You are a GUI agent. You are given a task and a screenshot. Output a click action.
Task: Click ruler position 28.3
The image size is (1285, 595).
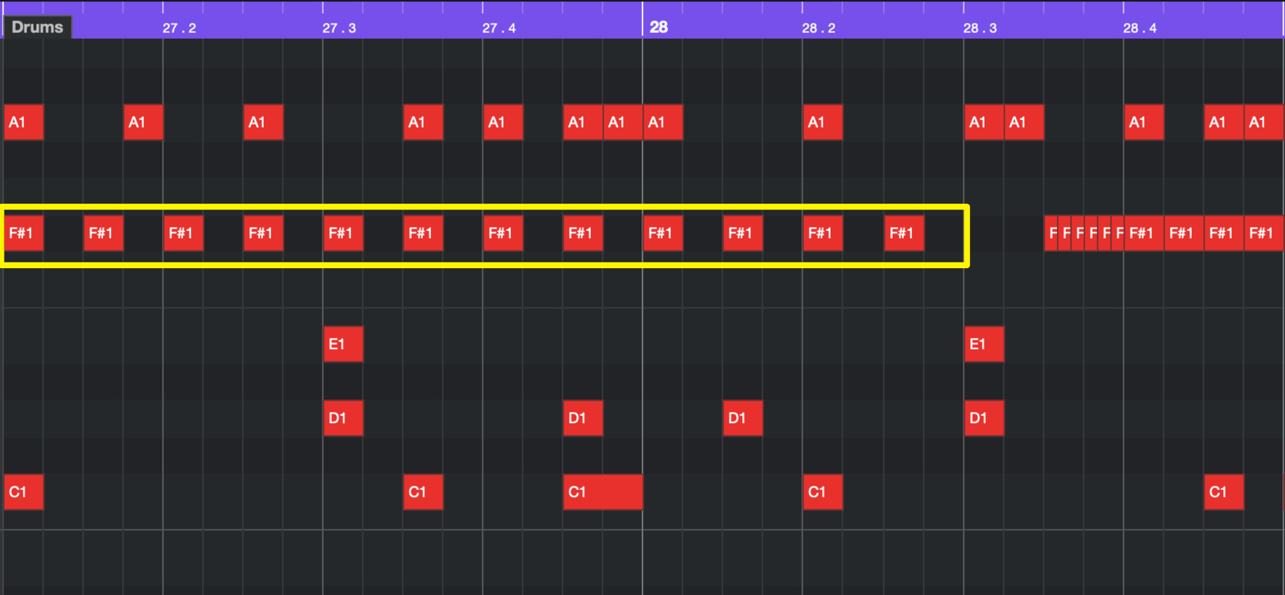click(x=980, y=28)
